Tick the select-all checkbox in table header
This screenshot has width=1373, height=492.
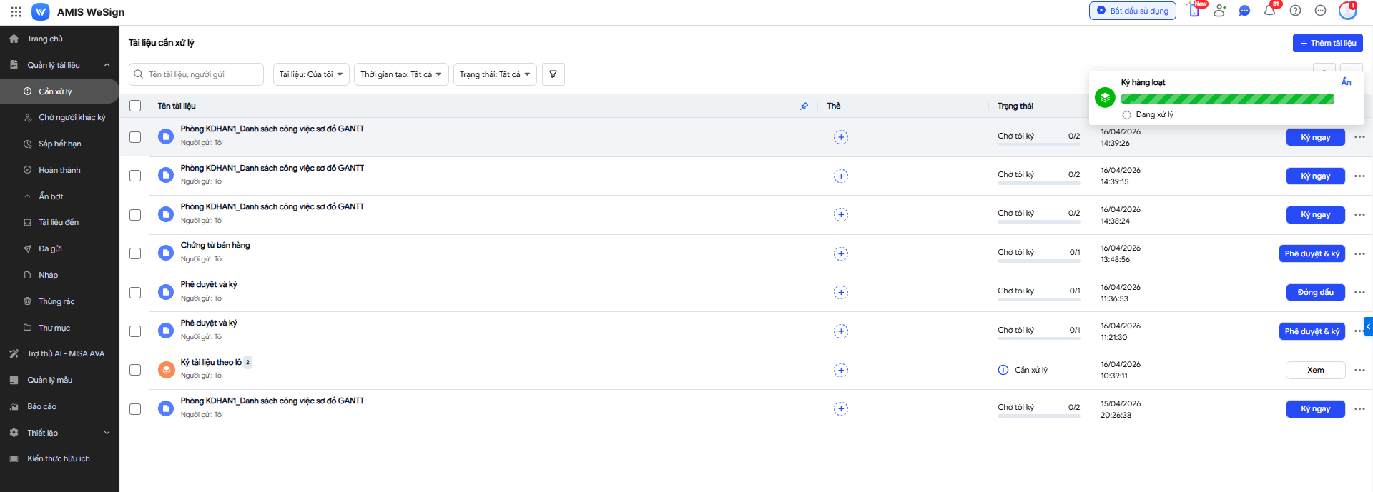click(x=135, y=106)
